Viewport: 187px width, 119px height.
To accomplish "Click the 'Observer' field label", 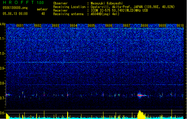I will (60, 3).
